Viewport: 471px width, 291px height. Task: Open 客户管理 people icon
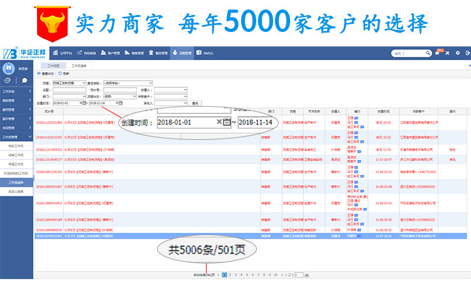(103, 53)
